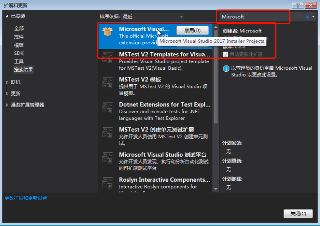
Task: Click the 计划更新 label
Action: [x=232, y=161]
